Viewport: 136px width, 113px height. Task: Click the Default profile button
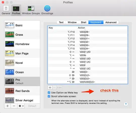(x=32, y=106)
